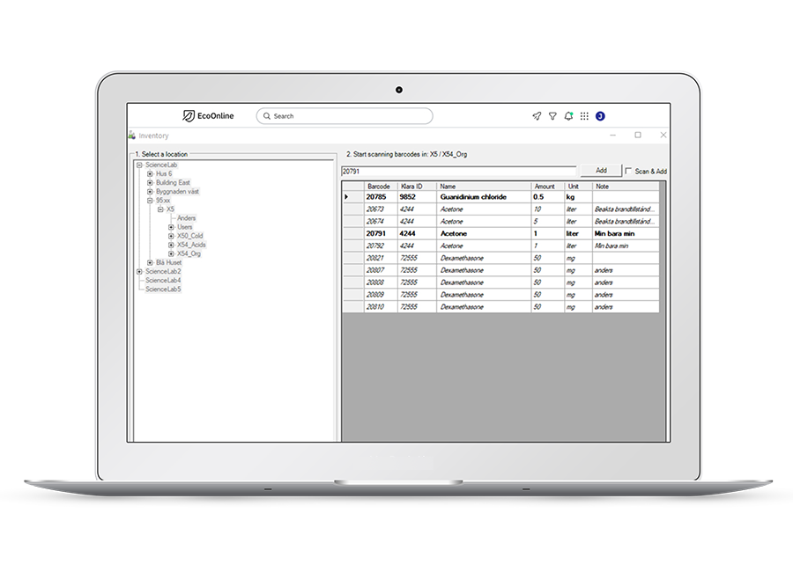Open the filter funnel icon
Screen dimensions: 793x572
(x=552, y=116)
